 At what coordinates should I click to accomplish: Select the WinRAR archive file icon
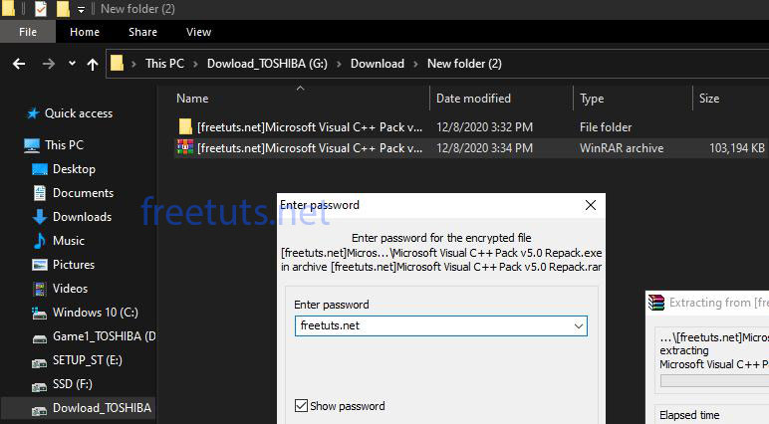[185, 147]
